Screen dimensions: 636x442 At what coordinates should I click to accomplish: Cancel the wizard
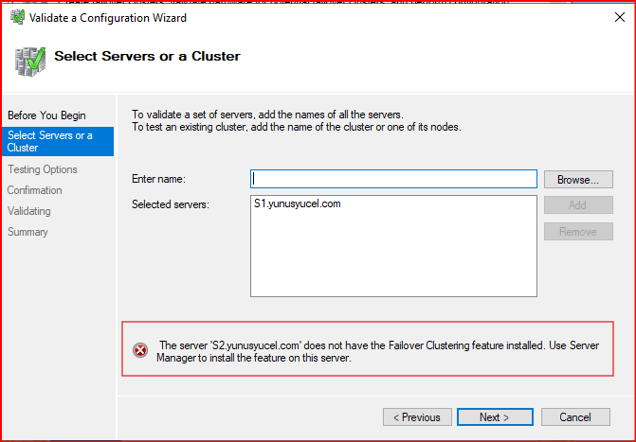(x=574, y=417)
